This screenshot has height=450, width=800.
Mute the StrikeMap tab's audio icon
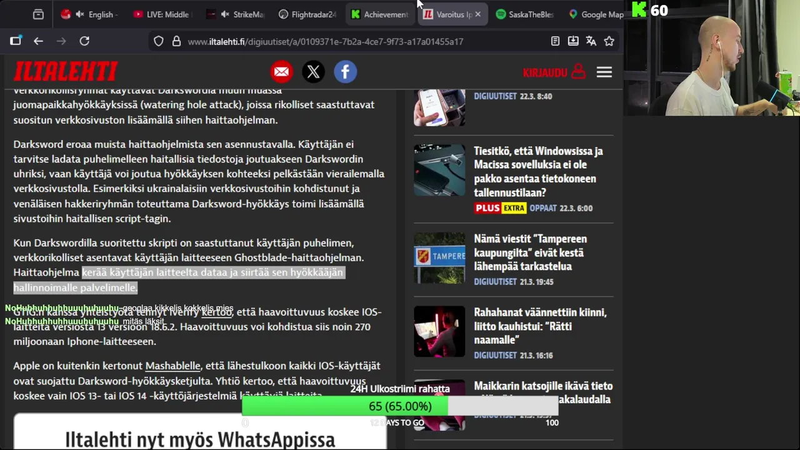pyautogui.click(x=225, y=14)
